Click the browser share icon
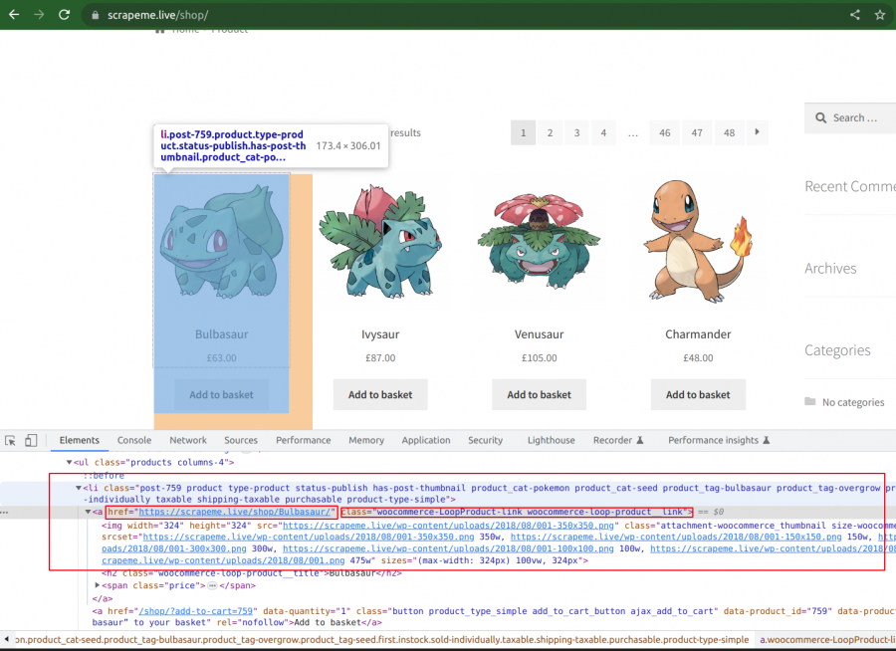 [x=853, y=14]
